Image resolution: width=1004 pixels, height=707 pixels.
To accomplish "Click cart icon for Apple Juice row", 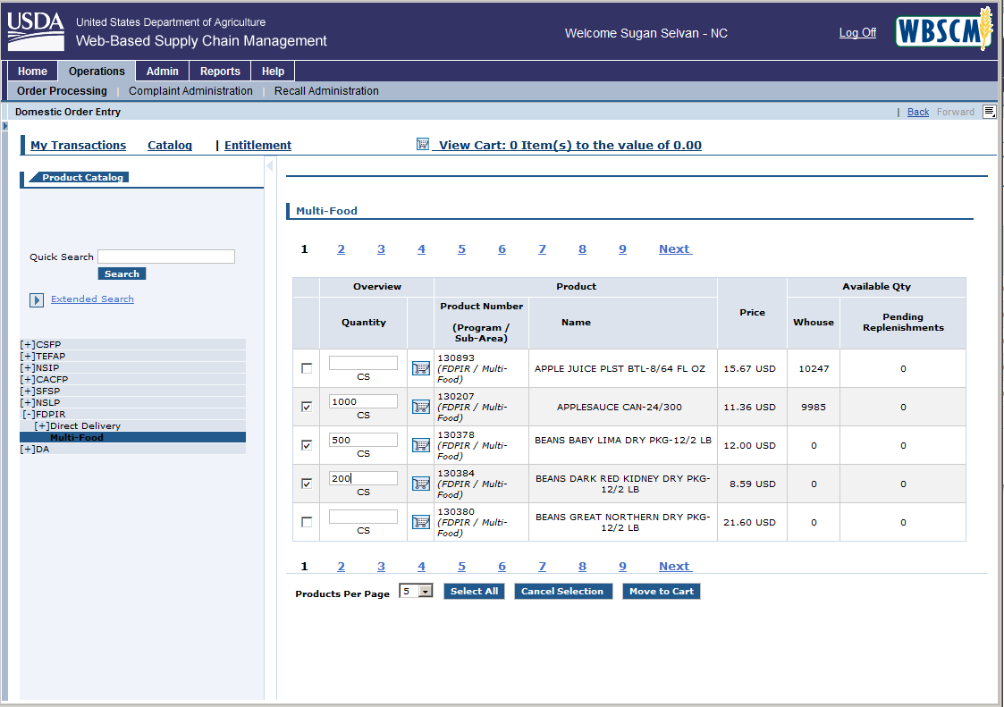I will (x=420, y=368).
